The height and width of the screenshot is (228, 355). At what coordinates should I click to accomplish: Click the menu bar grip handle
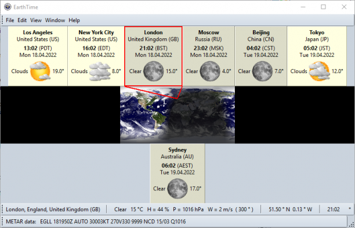pos(3,20)
